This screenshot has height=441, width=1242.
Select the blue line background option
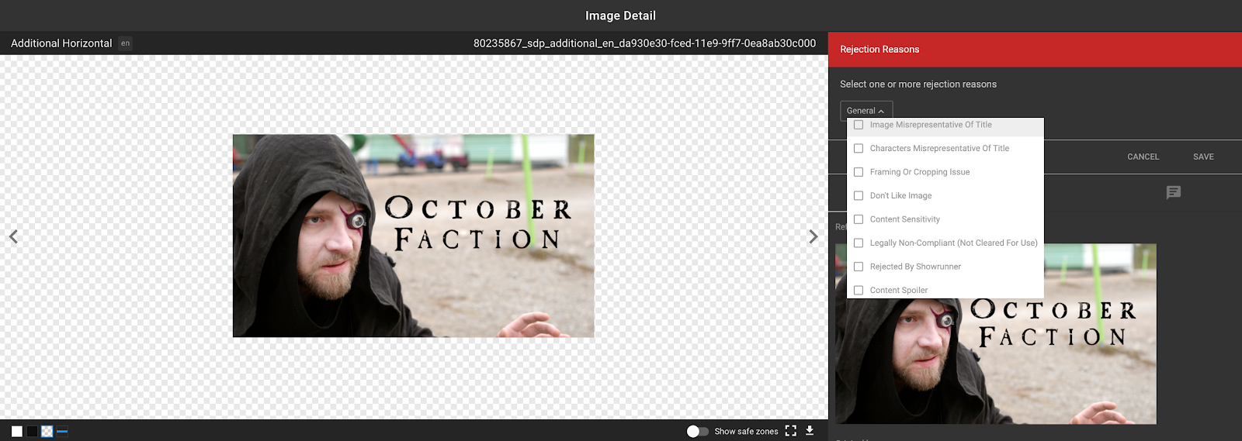point(62,432)
